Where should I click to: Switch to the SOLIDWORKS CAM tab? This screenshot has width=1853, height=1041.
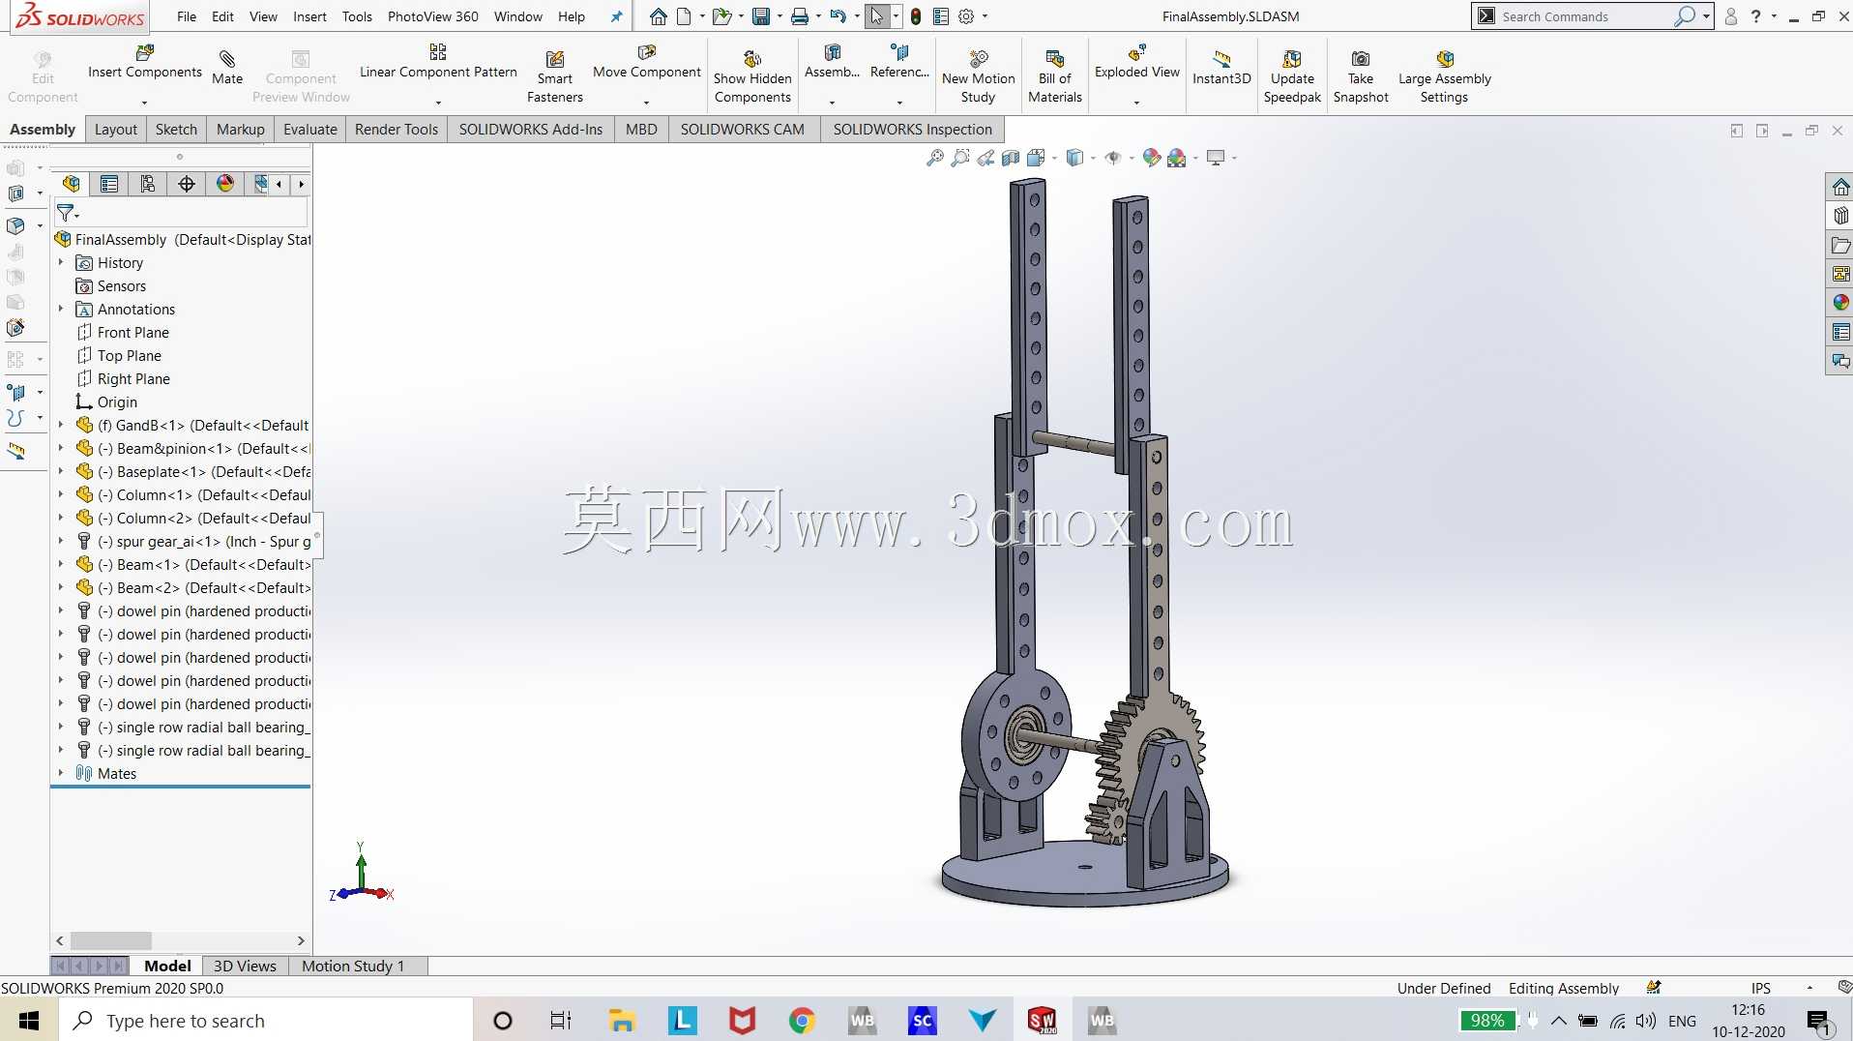pyautogui.click(x=743, y=130)
